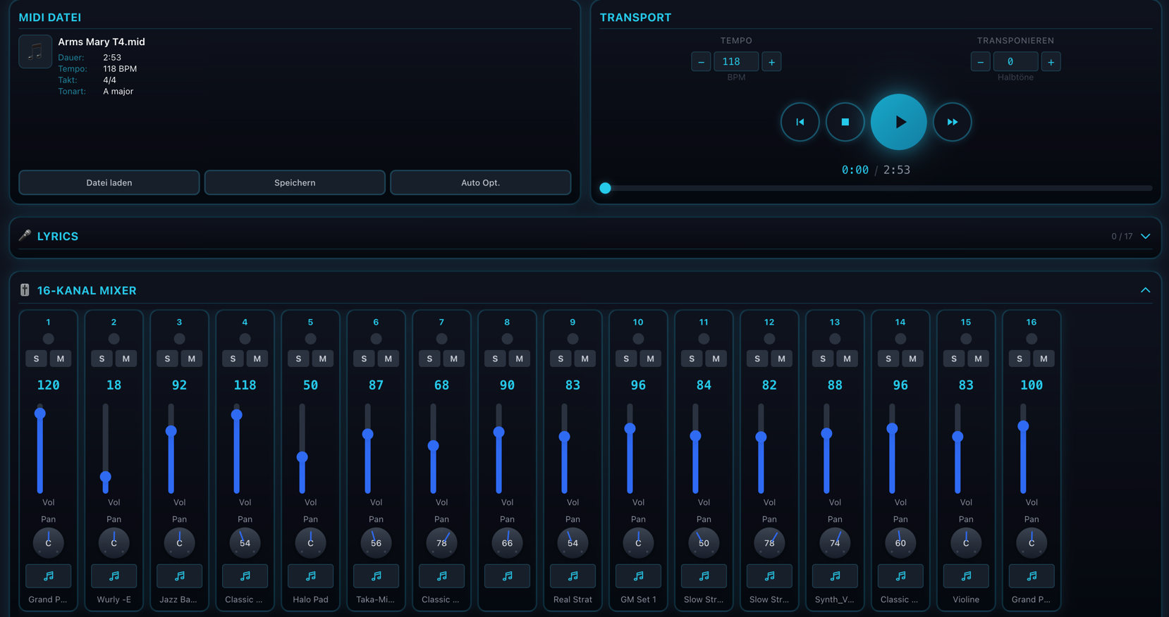Mute channel 3
1169x617 pixels.
pyautogui.click(x=192, y=359)
